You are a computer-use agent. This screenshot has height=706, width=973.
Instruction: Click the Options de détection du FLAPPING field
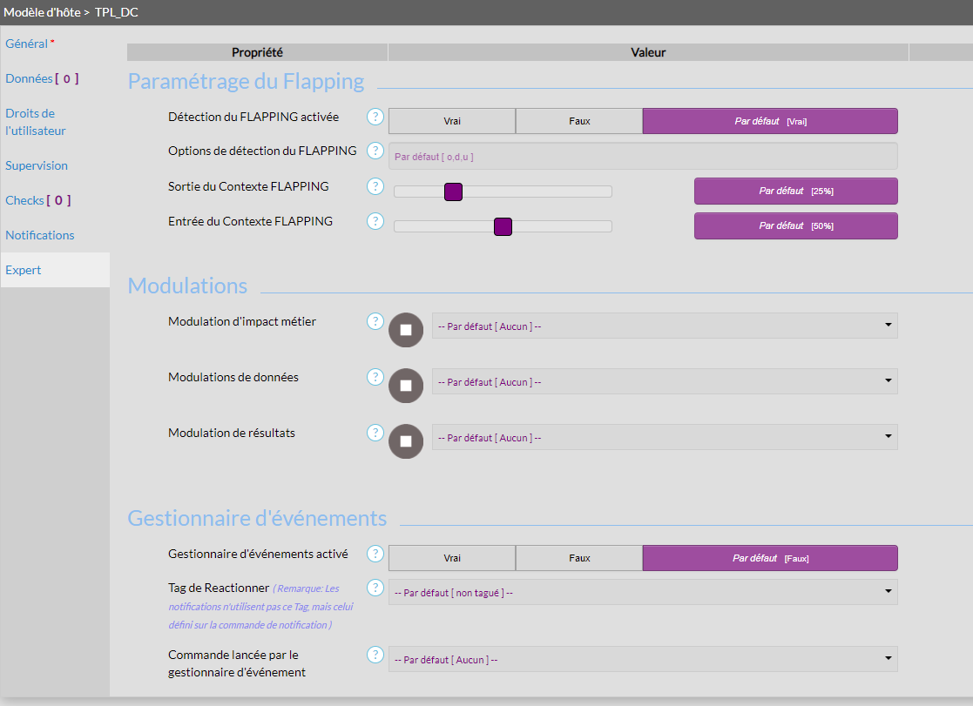(642, 156)
